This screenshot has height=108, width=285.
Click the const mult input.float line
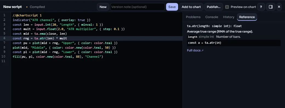tap(69, 29)
